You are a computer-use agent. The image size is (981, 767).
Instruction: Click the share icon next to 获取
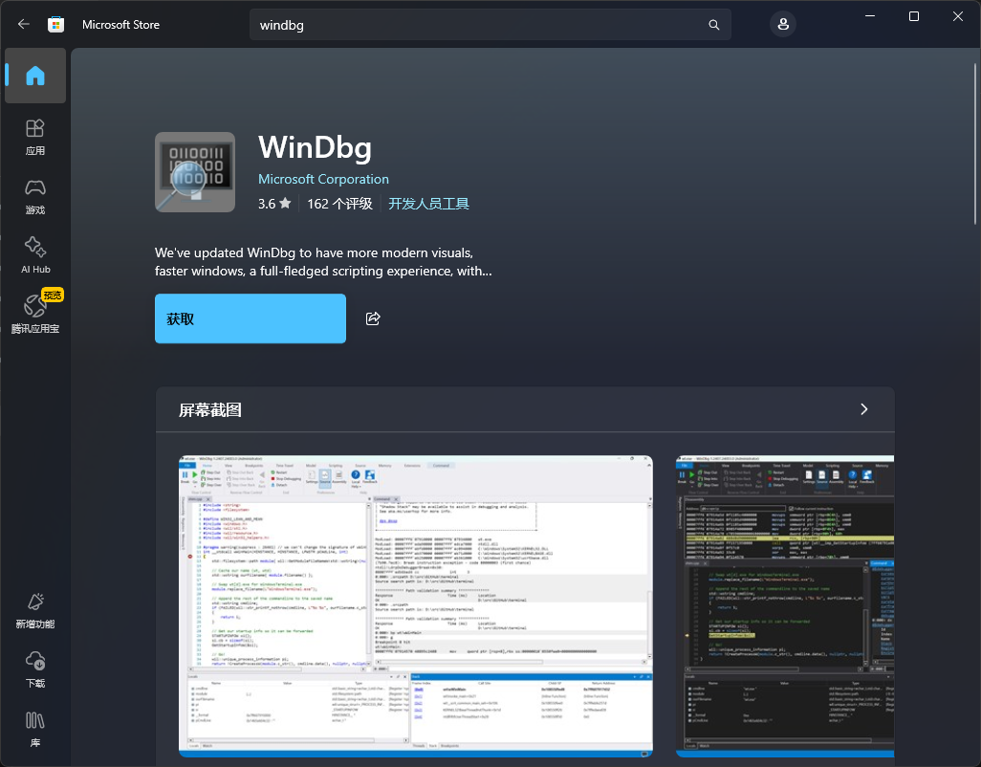[x=373, y=318]
